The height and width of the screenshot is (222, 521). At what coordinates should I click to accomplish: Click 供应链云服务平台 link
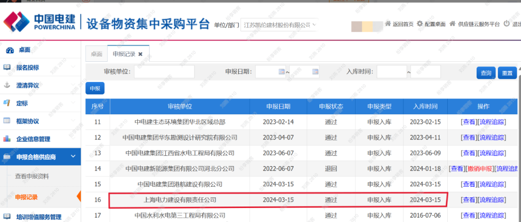479,24
